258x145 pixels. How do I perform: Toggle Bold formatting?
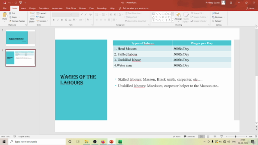(x=54, y=20)
